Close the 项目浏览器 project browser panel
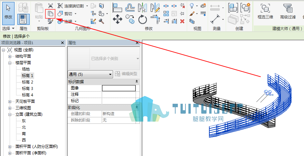Screen dimensions: 304x156 [x=62, y=43]
